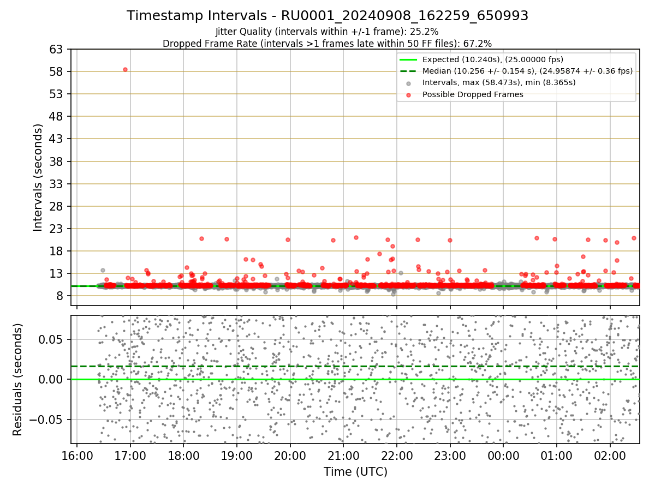This screenshot has height=491, width=655.
Task: Click the 23:00 x-axis tick label
Action: pos(450,456)
